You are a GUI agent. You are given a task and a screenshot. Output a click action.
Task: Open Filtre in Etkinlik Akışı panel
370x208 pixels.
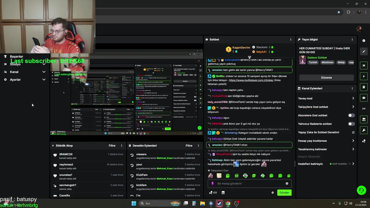pos(112,146)
